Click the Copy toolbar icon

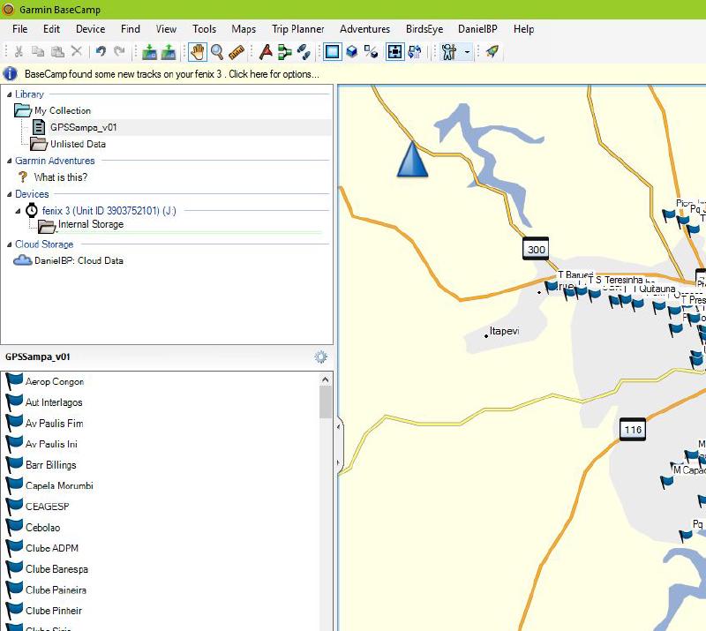coord(38,52)
